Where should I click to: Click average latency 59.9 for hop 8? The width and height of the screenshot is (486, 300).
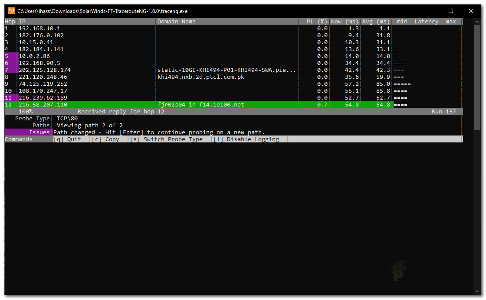(383, 77)
